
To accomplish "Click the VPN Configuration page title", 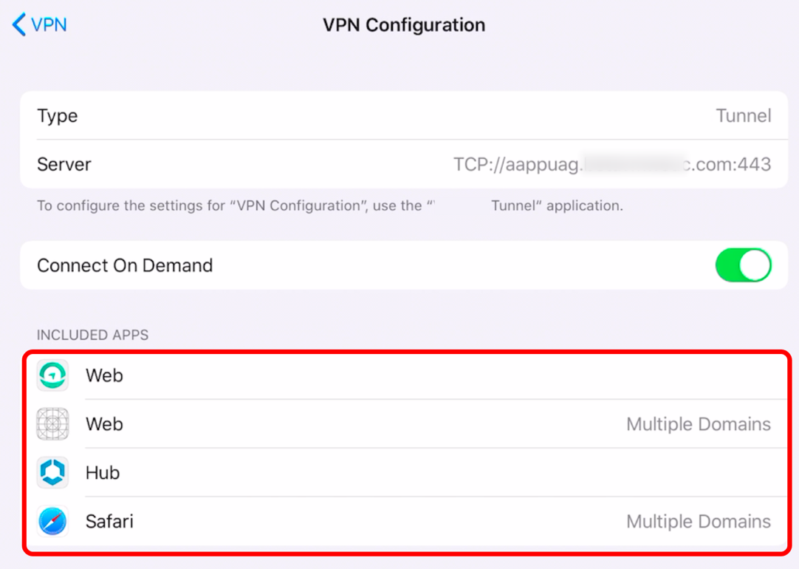I will (404, 25).
